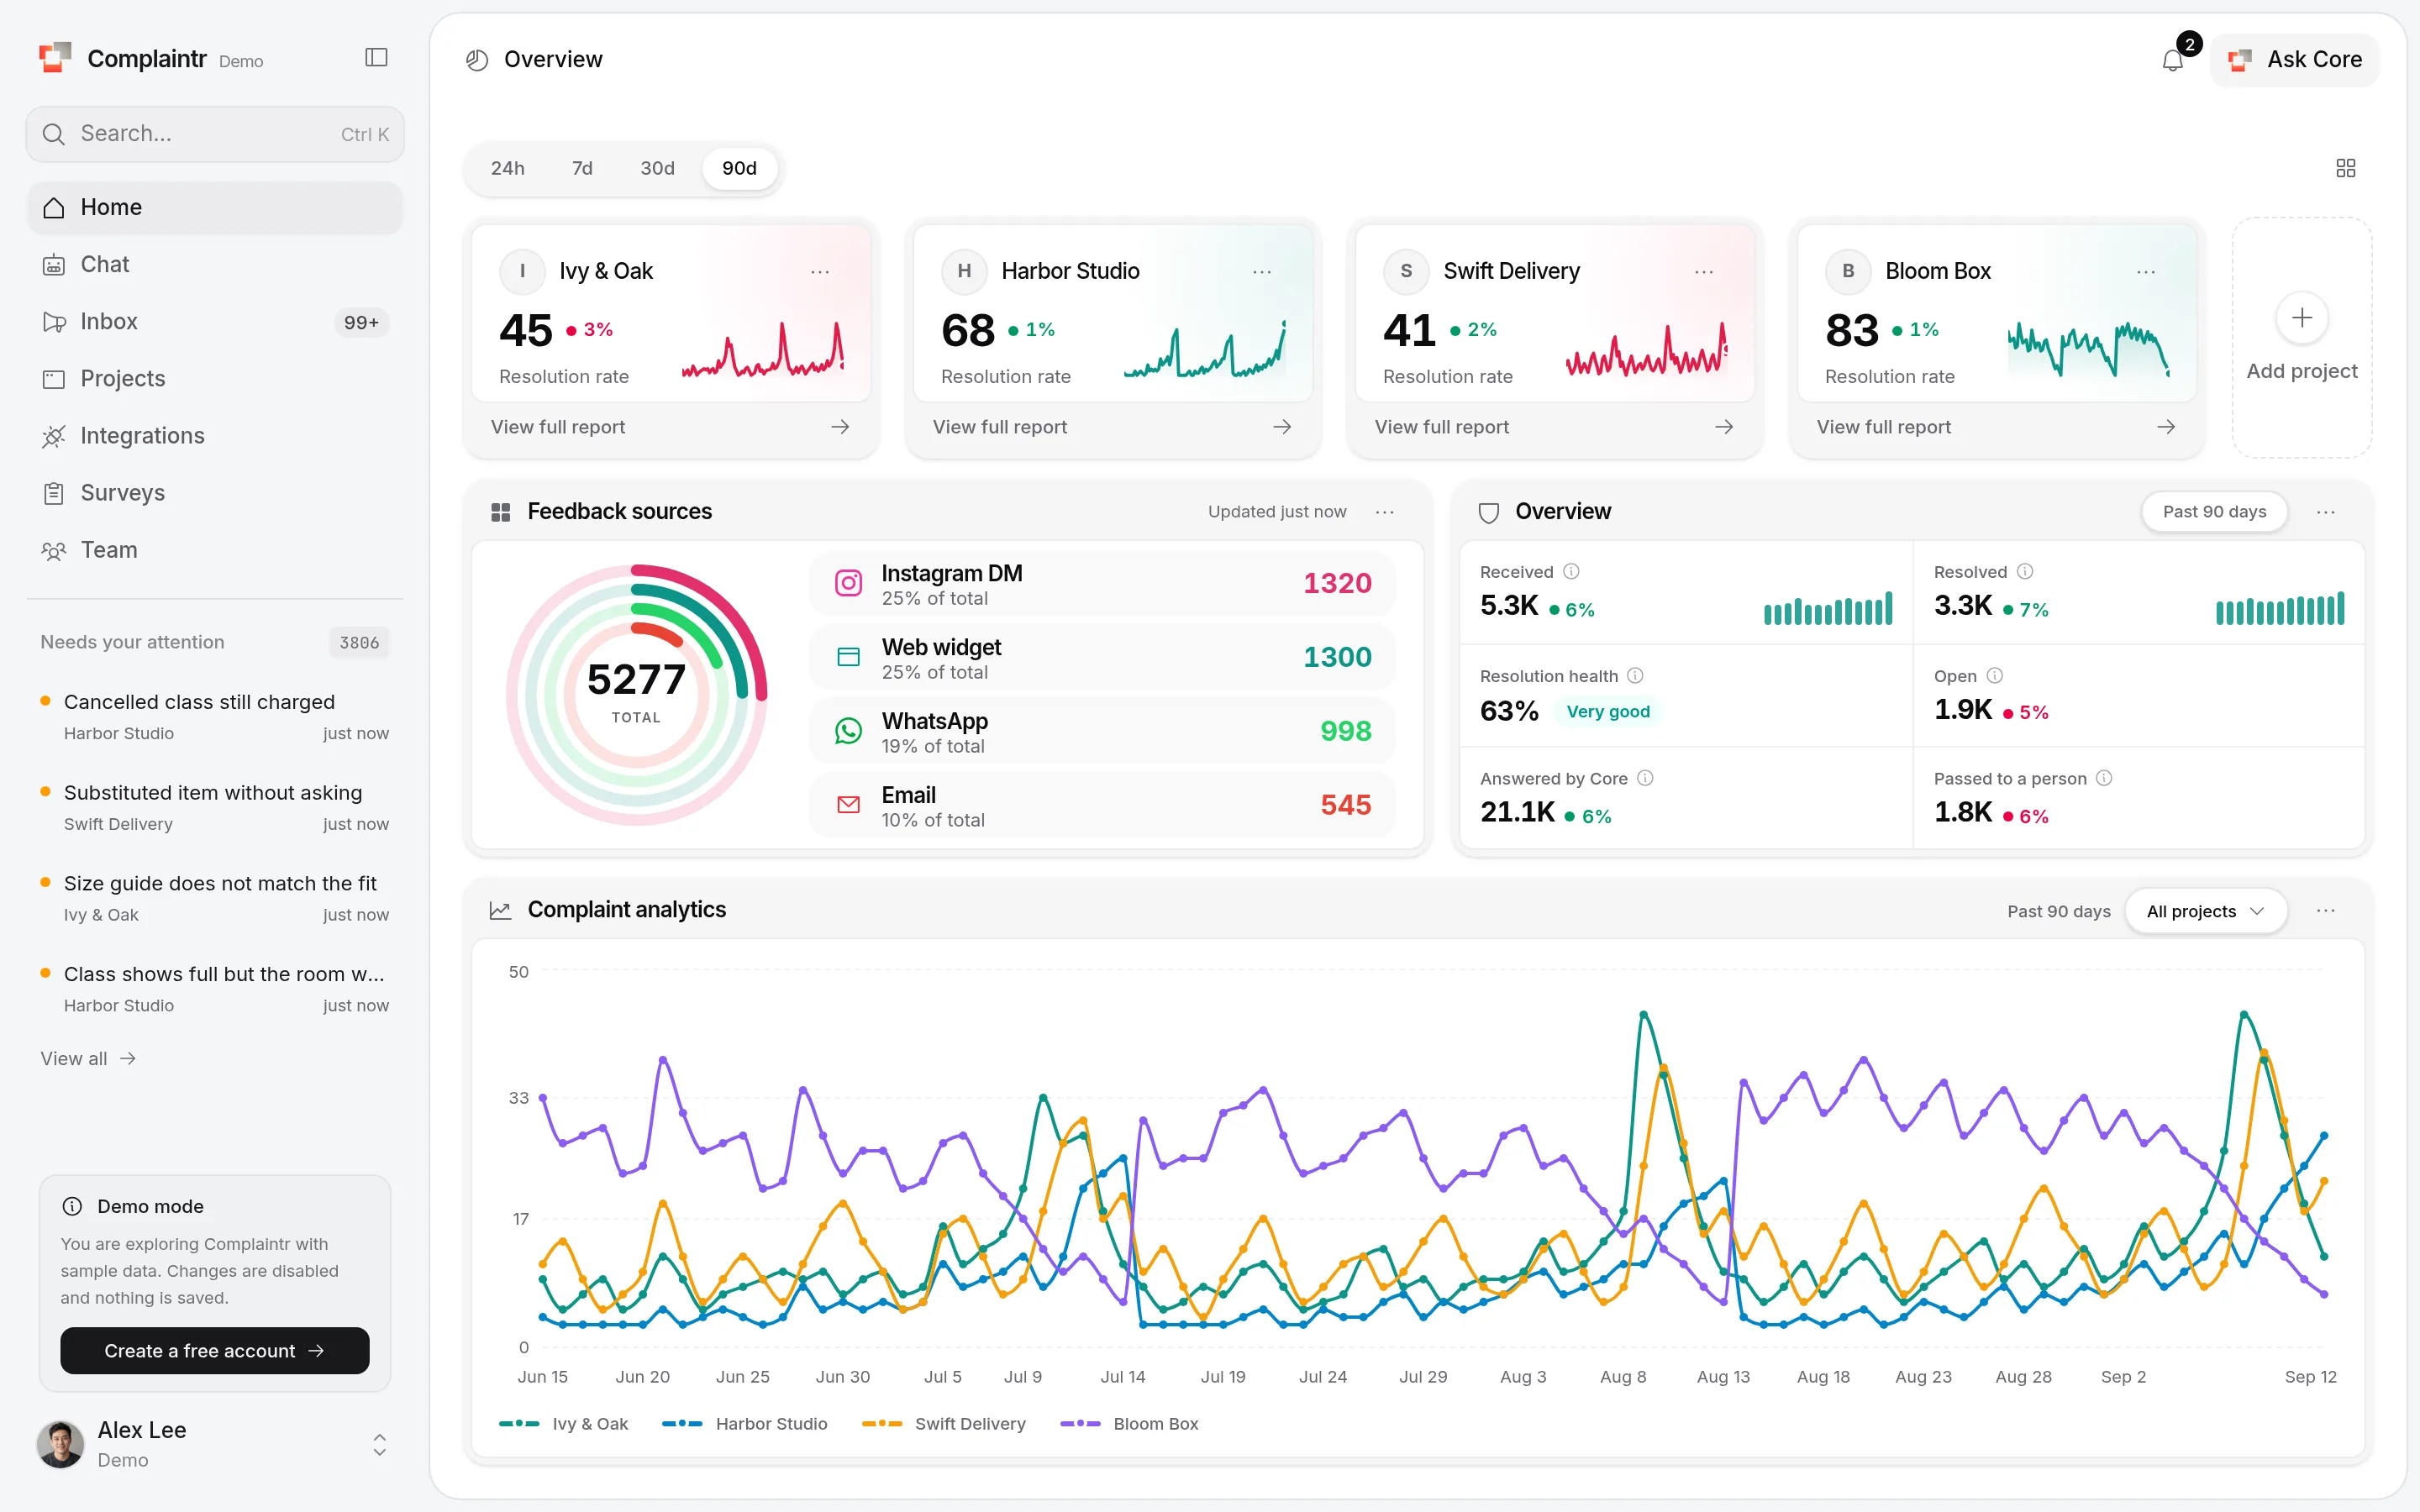2420x1512 pixels.
Task: Open the notifications bell
Action: [2173, 60]
